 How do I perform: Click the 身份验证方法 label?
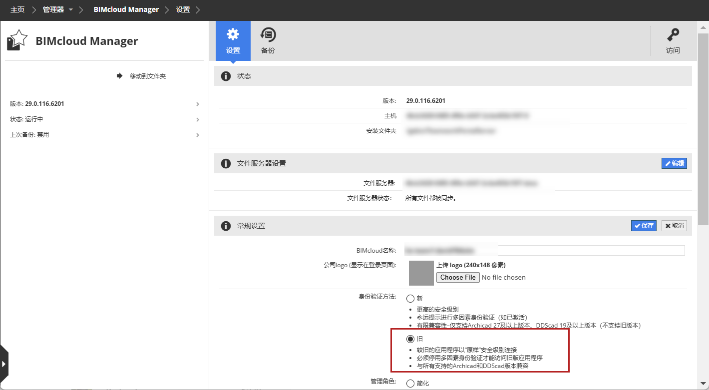377,297
